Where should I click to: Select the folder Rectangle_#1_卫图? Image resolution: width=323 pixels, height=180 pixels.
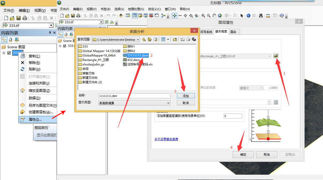[93, 60]
